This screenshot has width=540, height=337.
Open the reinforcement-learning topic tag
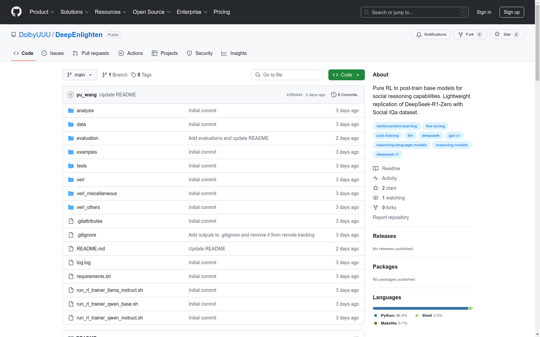click(x=397, y=126)
